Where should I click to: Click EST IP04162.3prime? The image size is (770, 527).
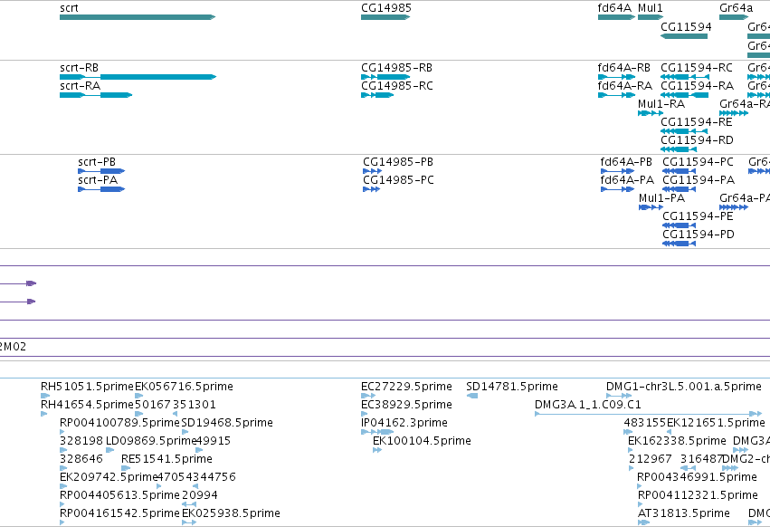click(377, 432)
